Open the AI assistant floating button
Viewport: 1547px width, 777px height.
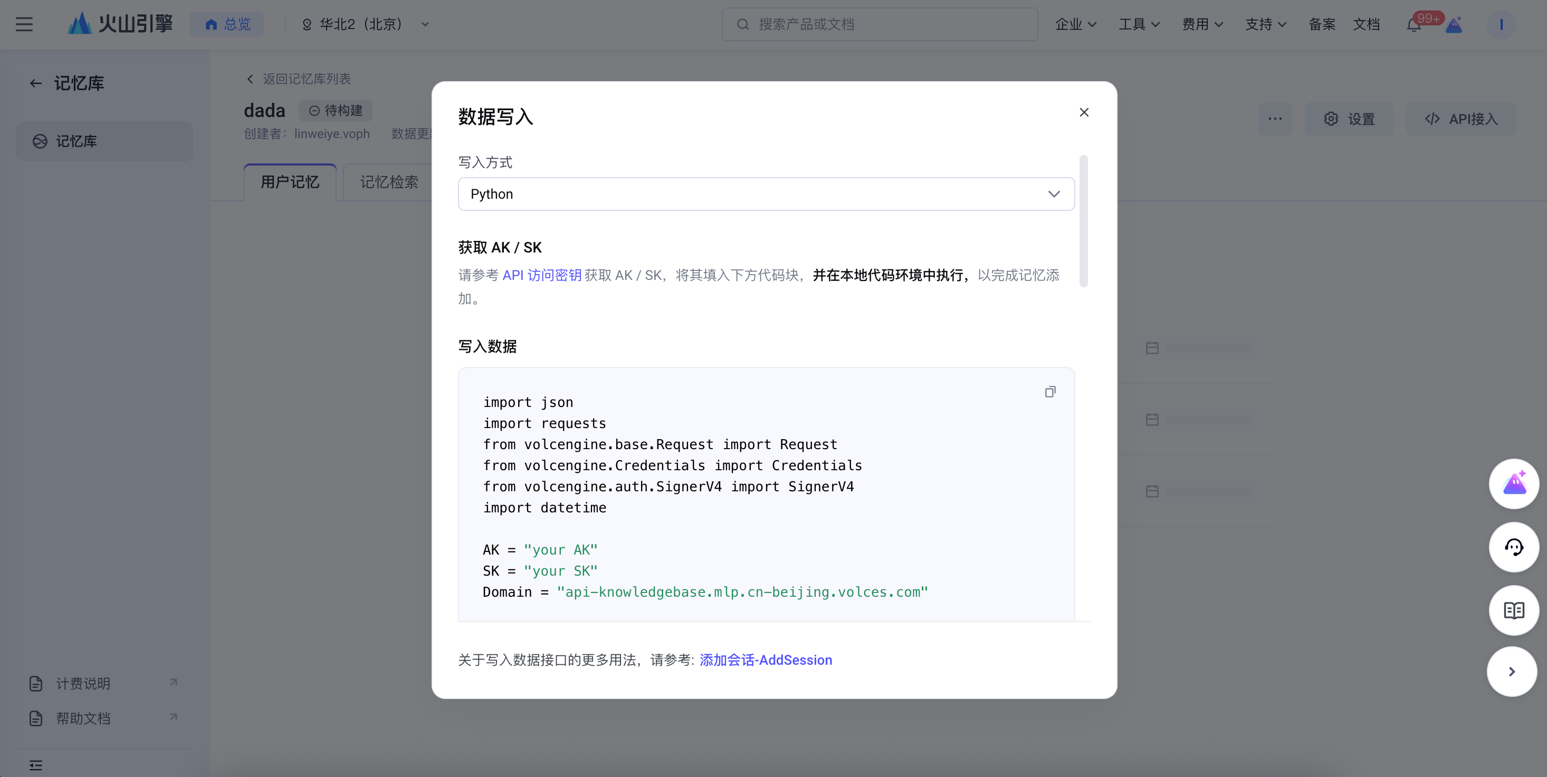point(1513,483)
